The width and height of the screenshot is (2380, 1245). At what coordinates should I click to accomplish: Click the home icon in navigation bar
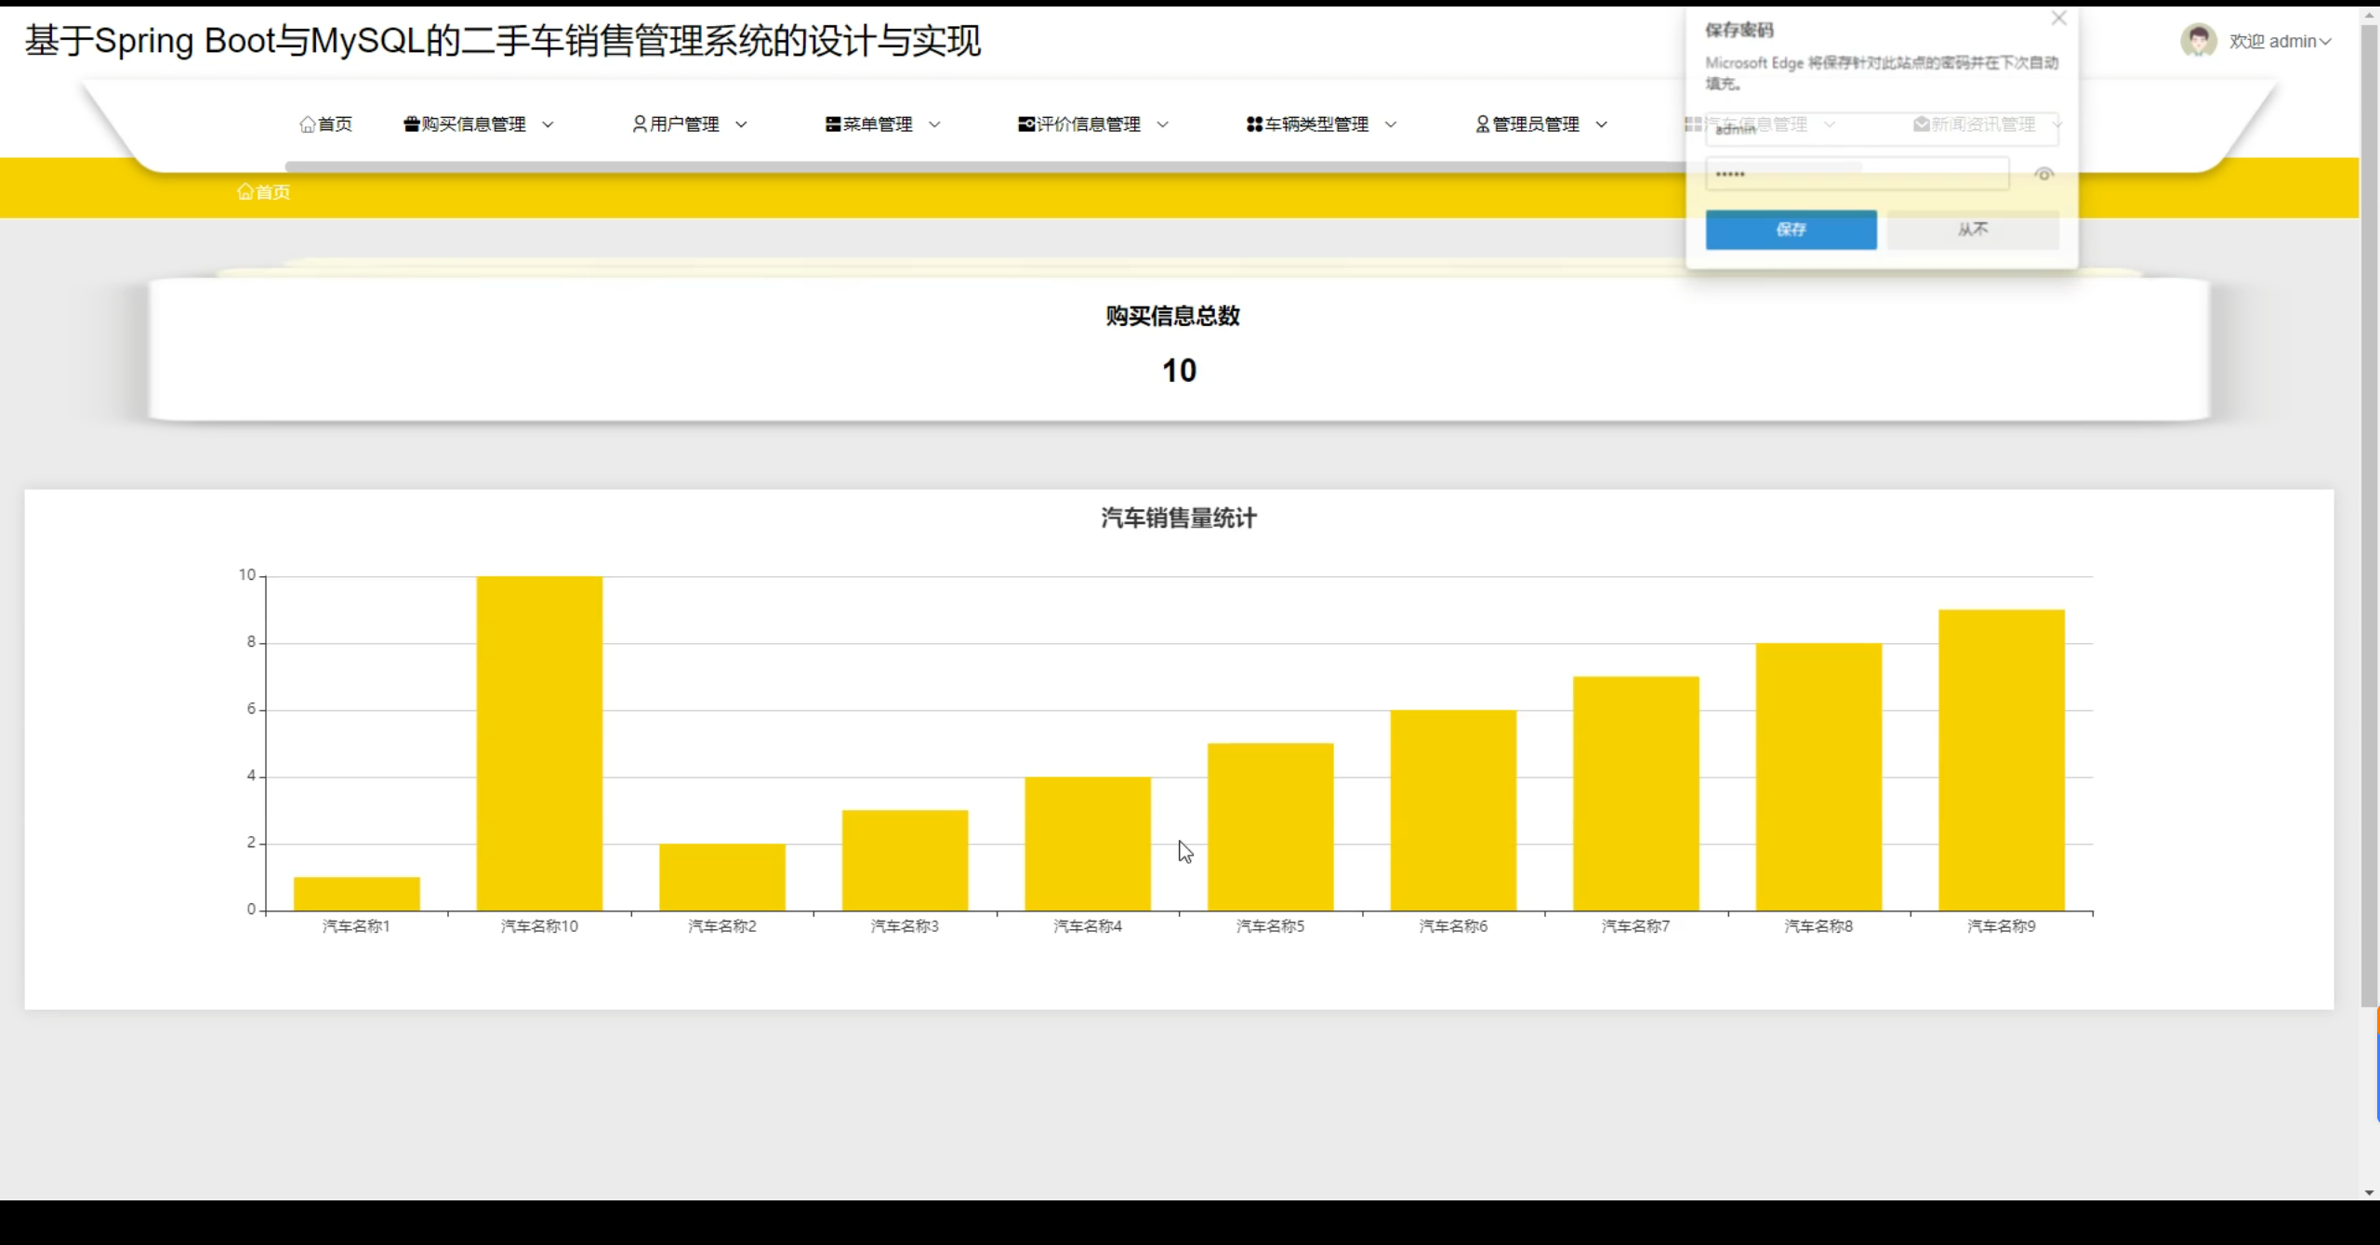[307, 124]
